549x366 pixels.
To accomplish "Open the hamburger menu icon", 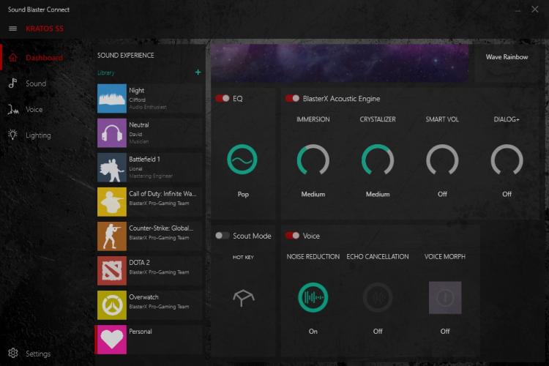I will pos(12,29).
